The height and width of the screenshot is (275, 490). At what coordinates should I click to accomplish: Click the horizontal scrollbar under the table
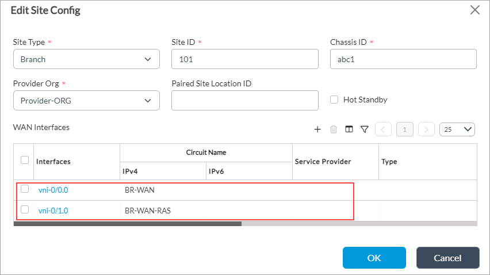click(128, 224)
